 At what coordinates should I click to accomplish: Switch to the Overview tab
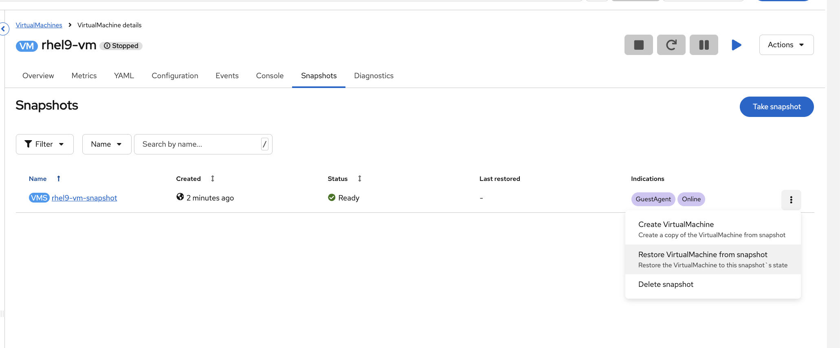38,76
